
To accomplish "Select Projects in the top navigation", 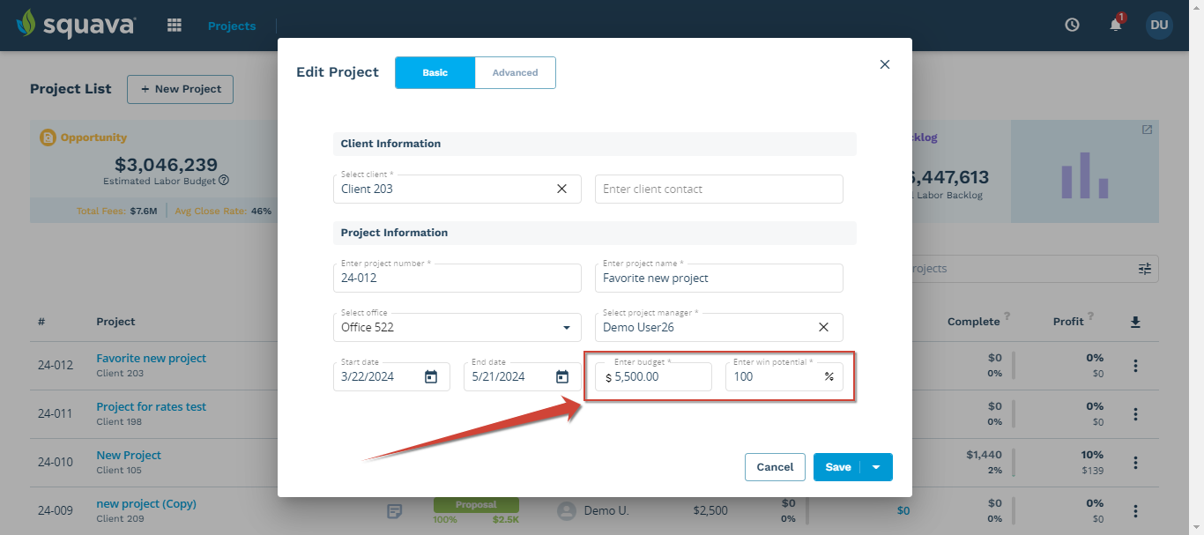I will point(231,25).
